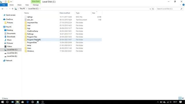
Task: Select the Users folder icon
Action: point(26,48)
